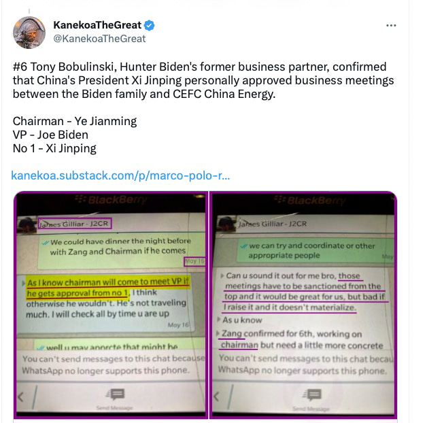Click KanekoaTheGreat's profile avatar

(29, 33)
